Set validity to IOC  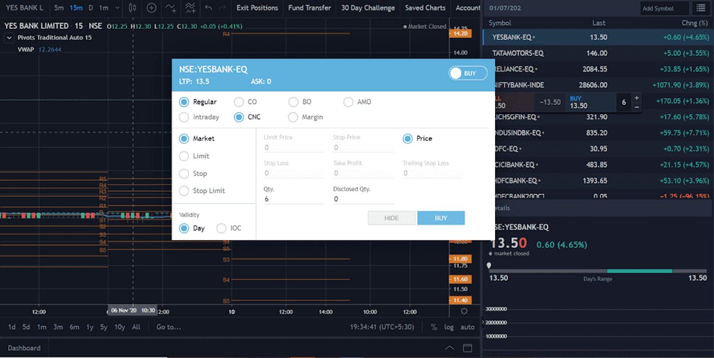pos(221,228)
